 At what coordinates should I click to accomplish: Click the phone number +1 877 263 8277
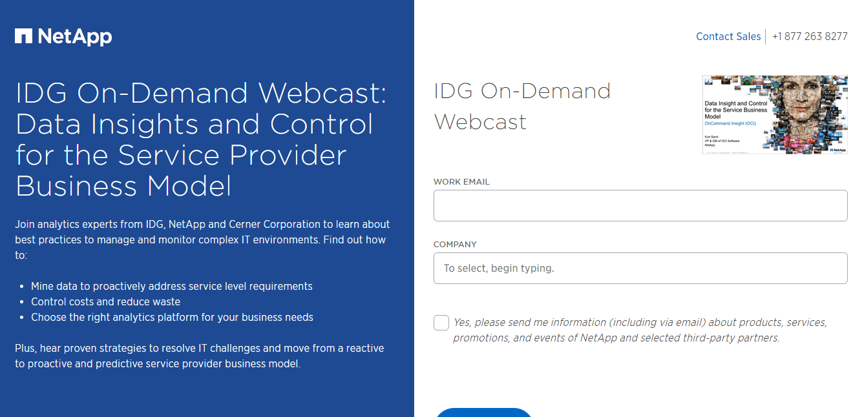point(810,37)
